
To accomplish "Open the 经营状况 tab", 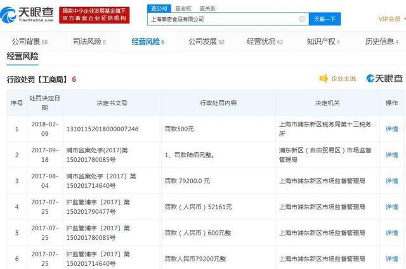I will tap(265, 41).
